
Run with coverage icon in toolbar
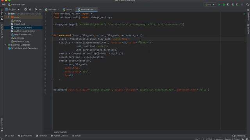[x=228, y=5]
